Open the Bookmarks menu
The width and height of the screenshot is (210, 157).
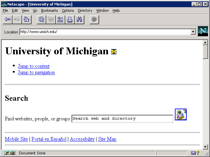click(x=50, y=10)
